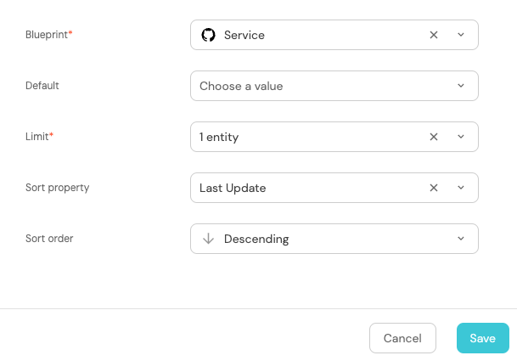
Task: Clear the Service blueprint selection
Action: click(434, 35)
